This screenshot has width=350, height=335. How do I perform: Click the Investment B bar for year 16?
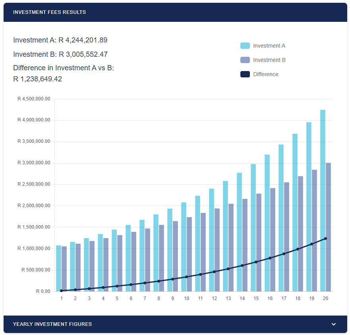[273, 240]
